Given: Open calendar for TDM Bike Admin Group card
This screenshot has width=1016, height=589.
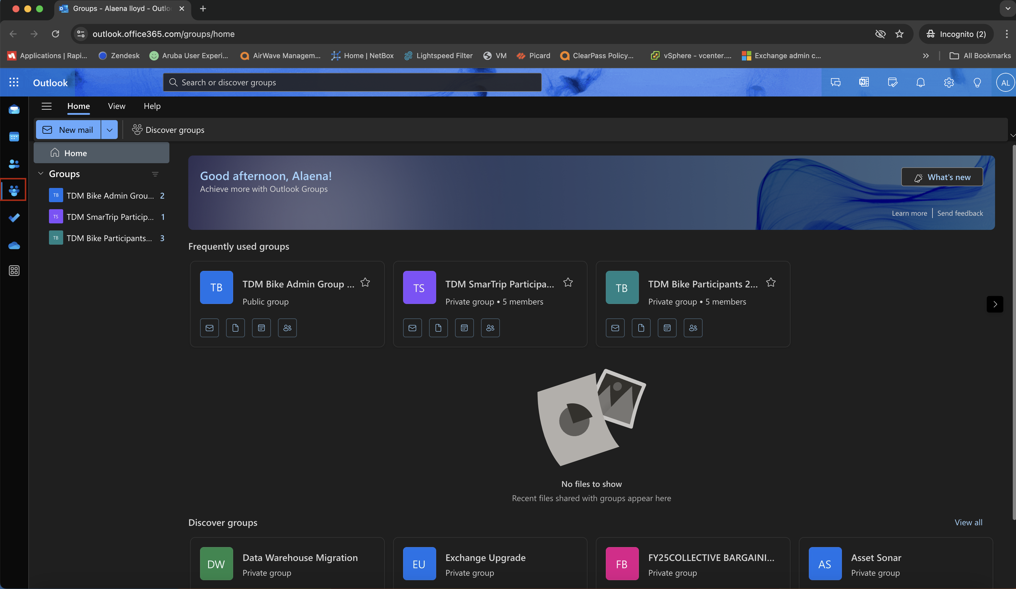Looking at the screenshot, I should tap(262, 328).
